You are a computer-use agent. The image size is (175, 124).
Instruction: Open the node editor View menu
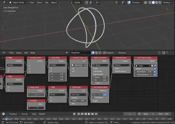point(11,53)
